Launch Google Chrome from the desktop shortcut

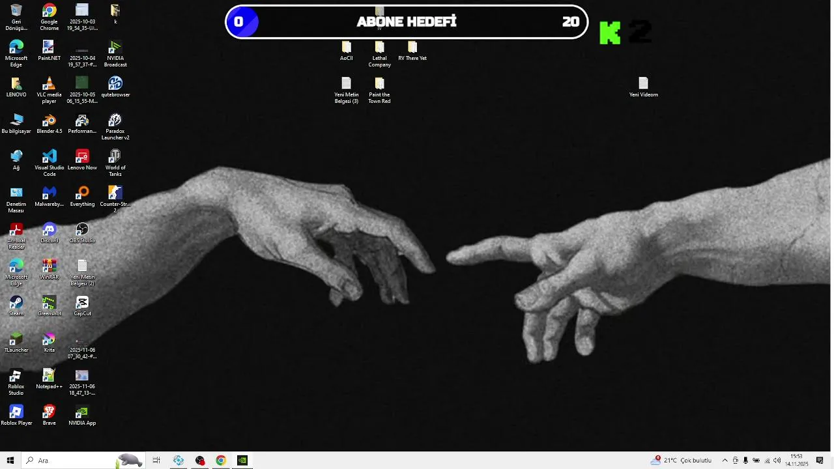50,18
